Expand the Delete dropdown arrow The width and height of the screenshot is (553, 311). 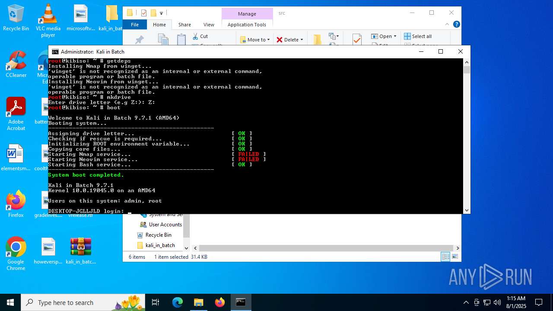302,40
